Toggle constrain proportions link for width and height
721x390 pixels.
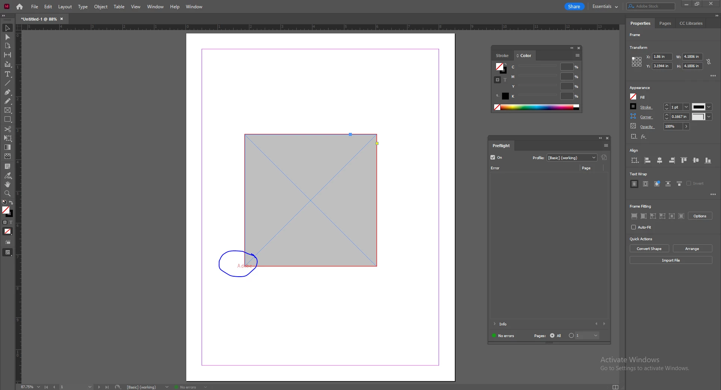pyautogui.click(x=709, y=62)
